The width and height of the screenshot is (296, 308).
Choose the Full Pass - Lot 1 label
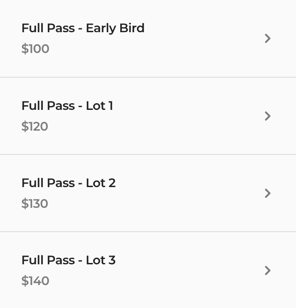click(67, 105)
